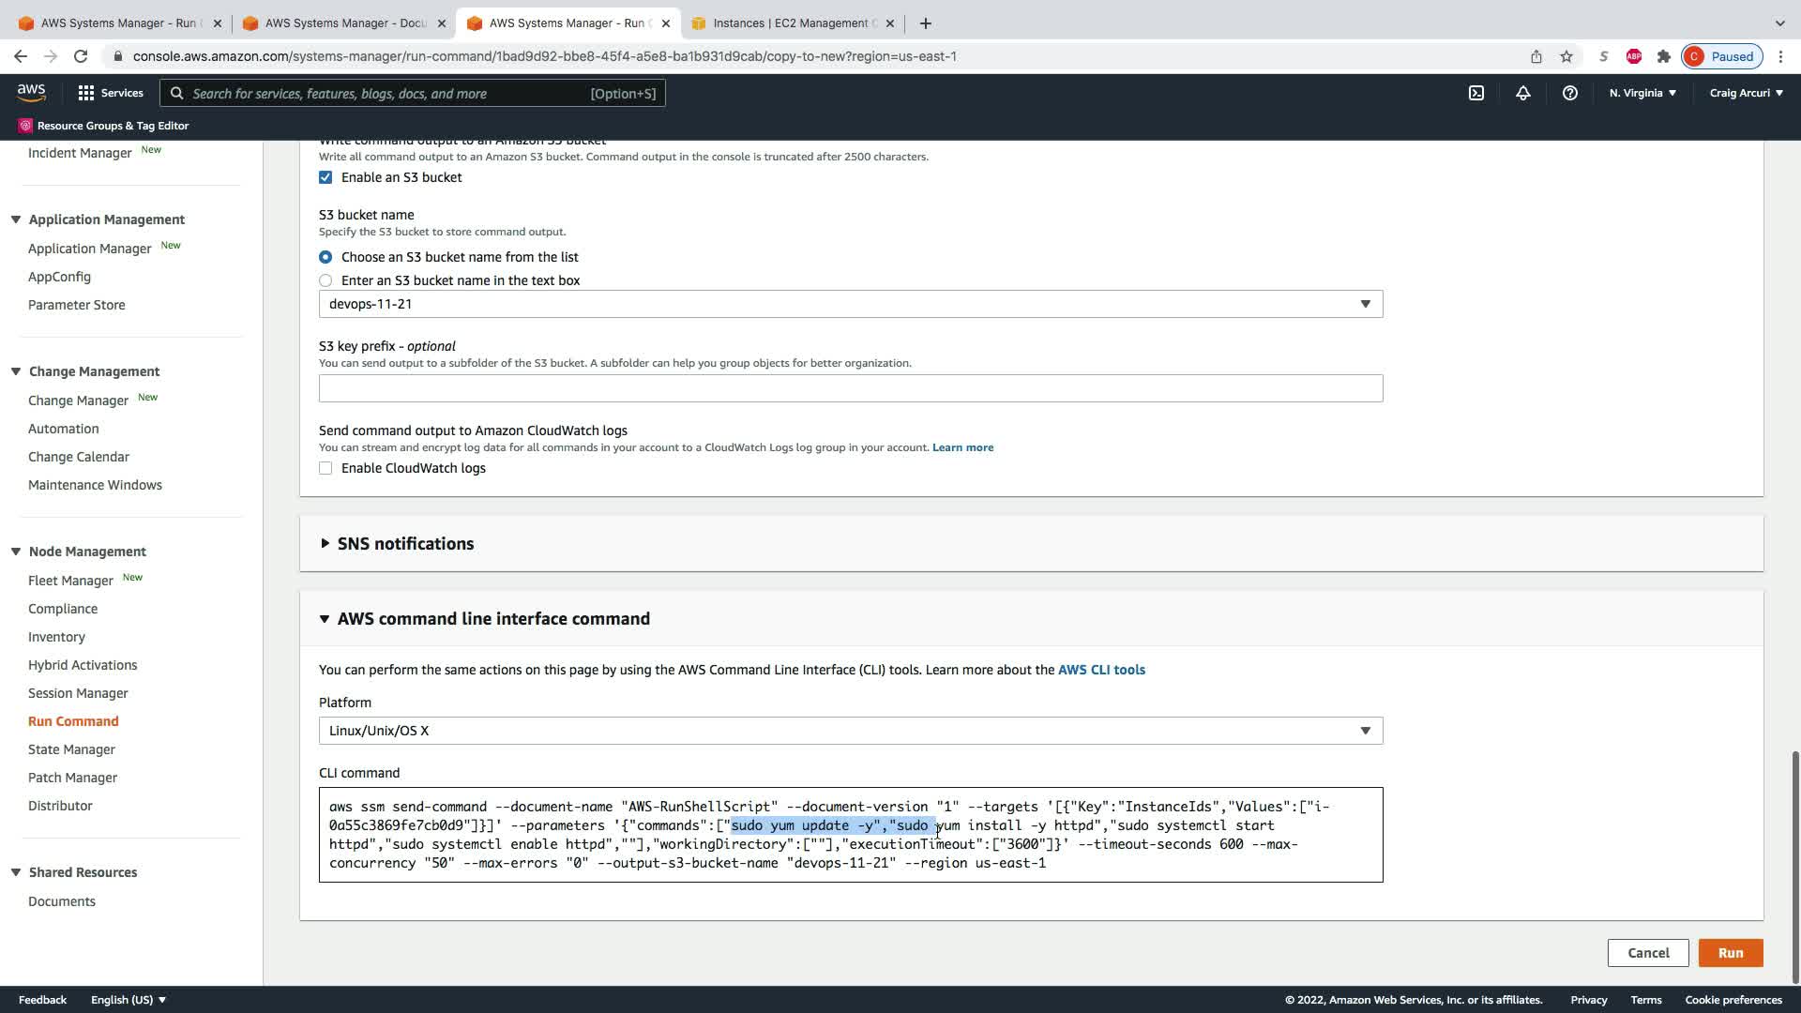Open browser extensions puzzle icon
The height and width of the screenshot is (1013, 1801).
pos(1663,56)
